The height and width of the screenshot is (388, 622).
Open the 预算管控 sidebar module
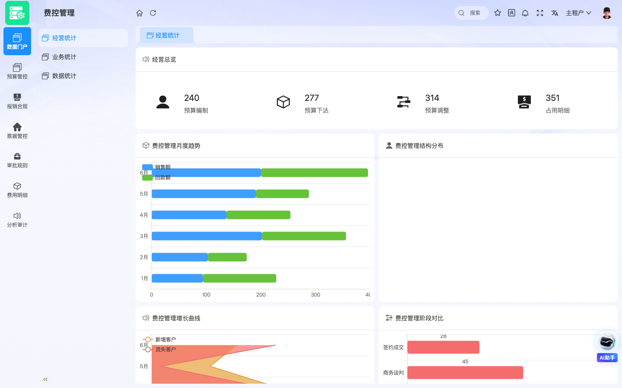pyautogui.click(x=17, y=71)
